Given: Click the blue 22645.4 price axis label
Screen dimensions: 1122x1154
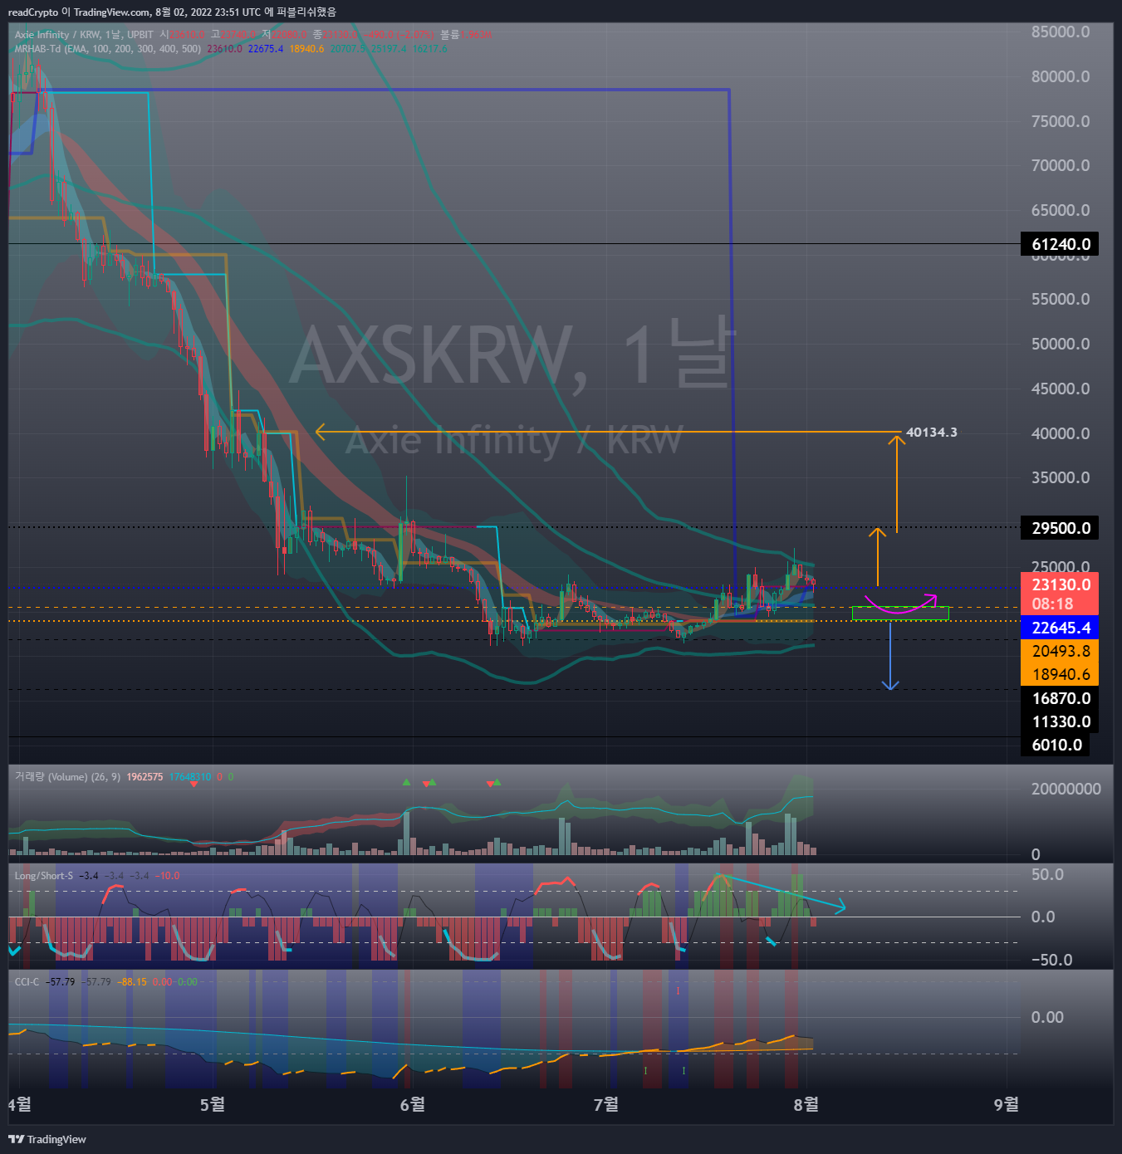Looking at the screenshot, I should [1061, 628].
